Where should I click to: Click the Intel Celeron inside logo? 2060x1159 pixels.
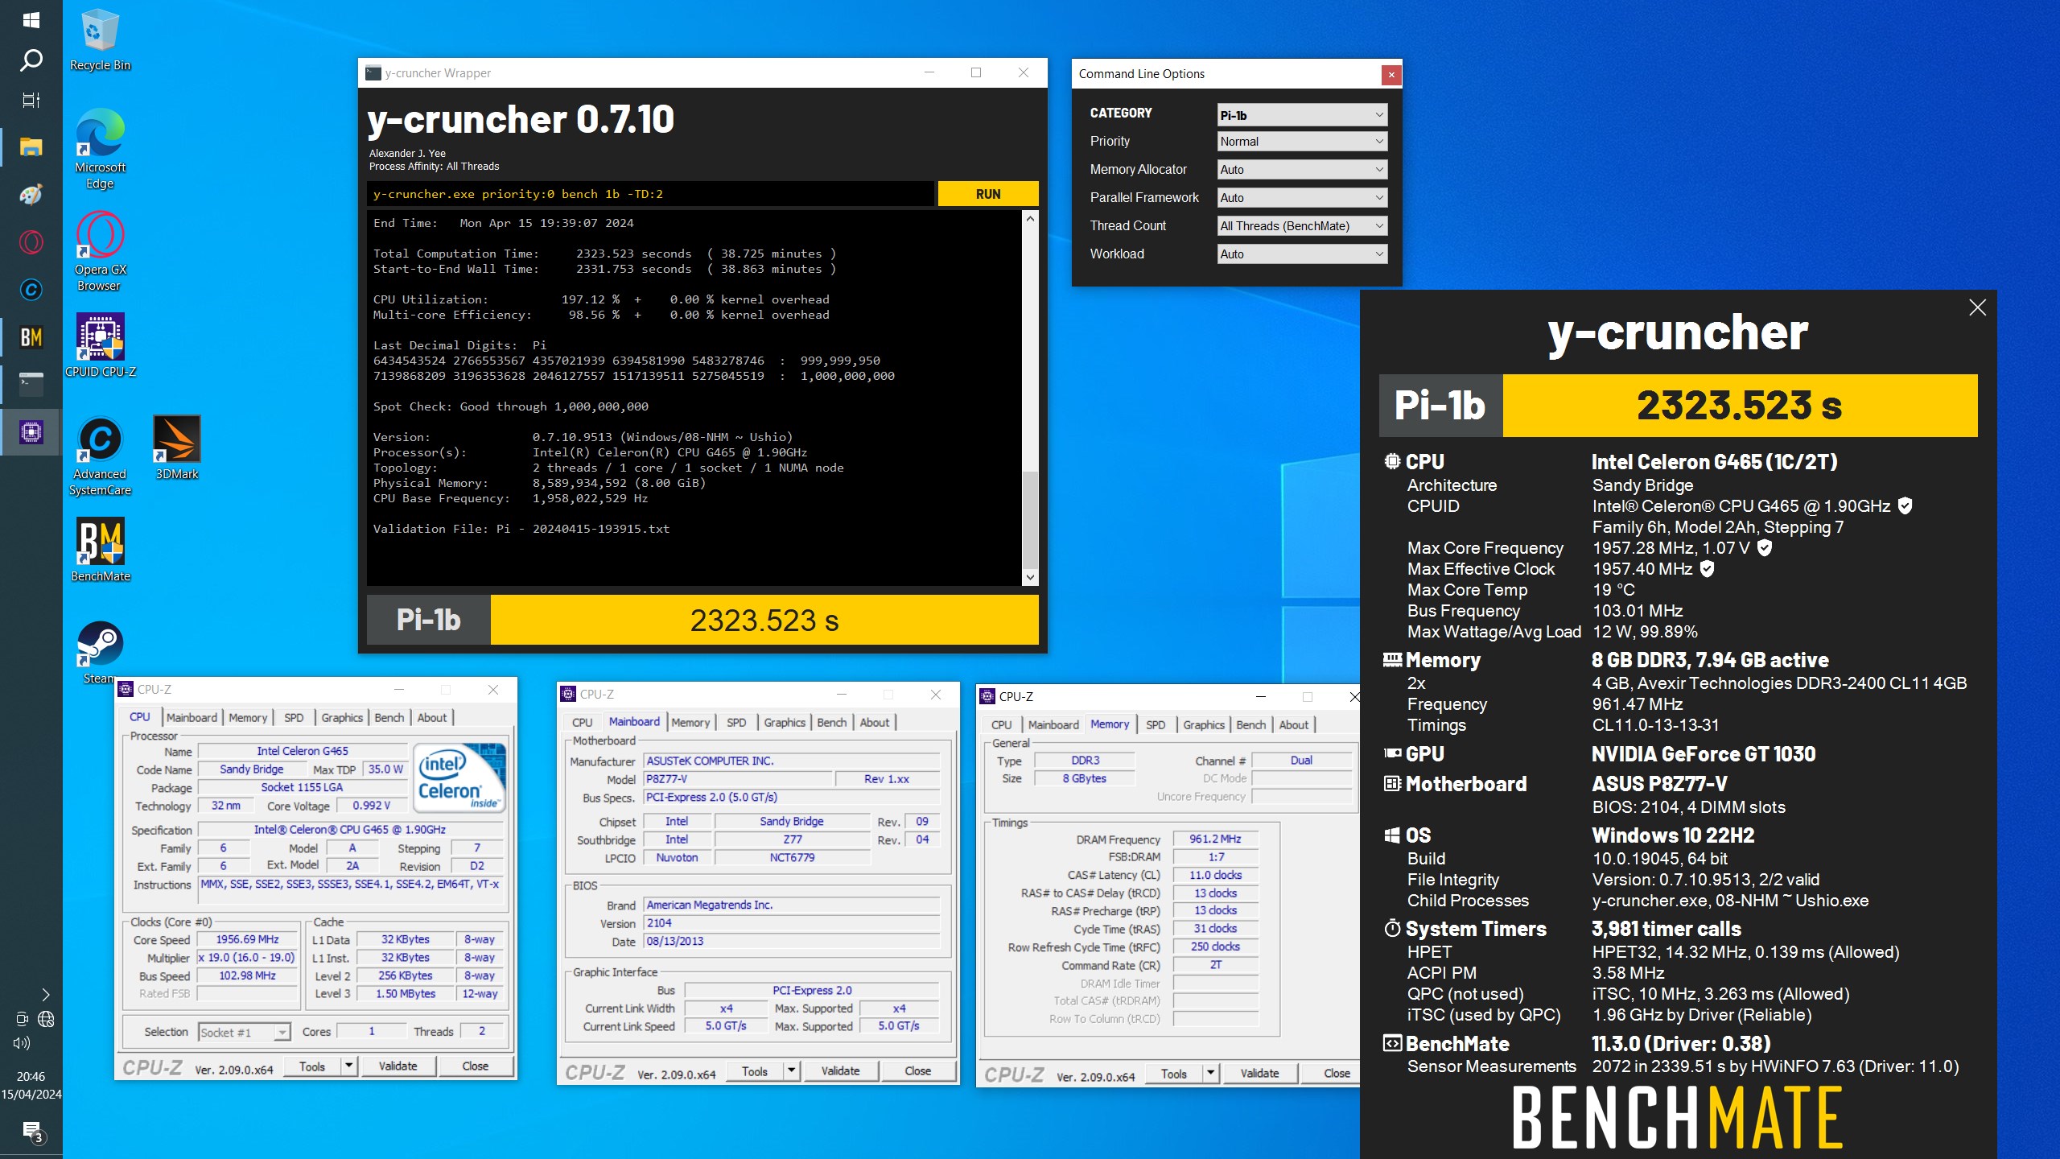tap(459, 777)
